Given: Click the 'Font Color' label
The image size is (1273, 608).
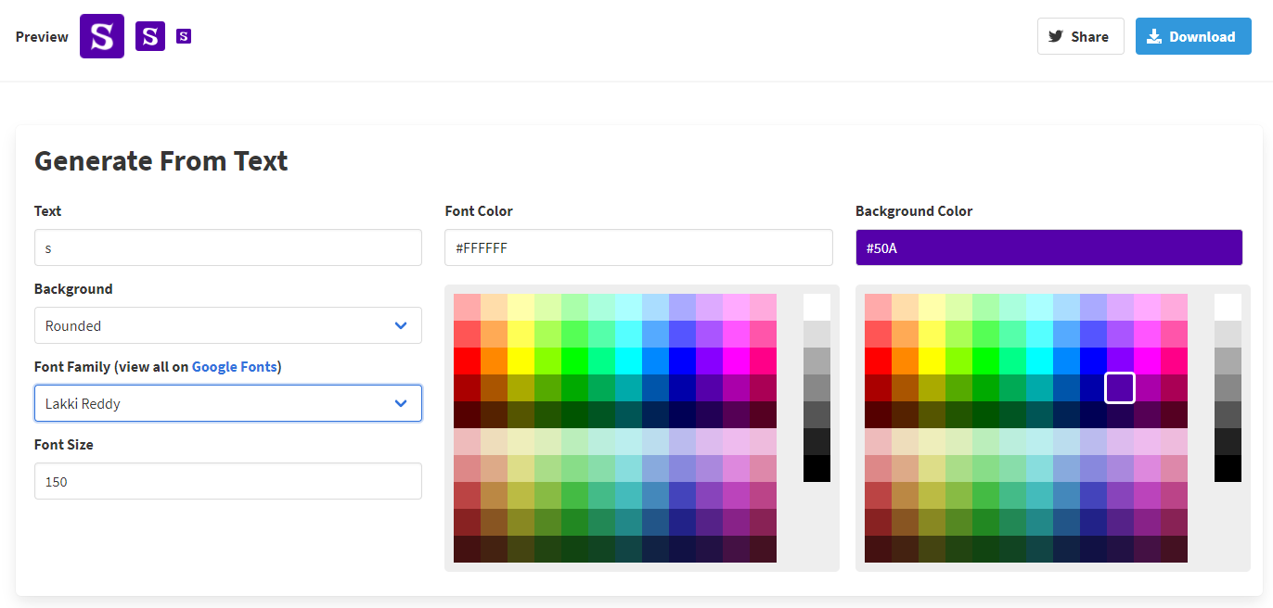Looking at the screenshot, I should pyautogui.click(x=479, y=210).
